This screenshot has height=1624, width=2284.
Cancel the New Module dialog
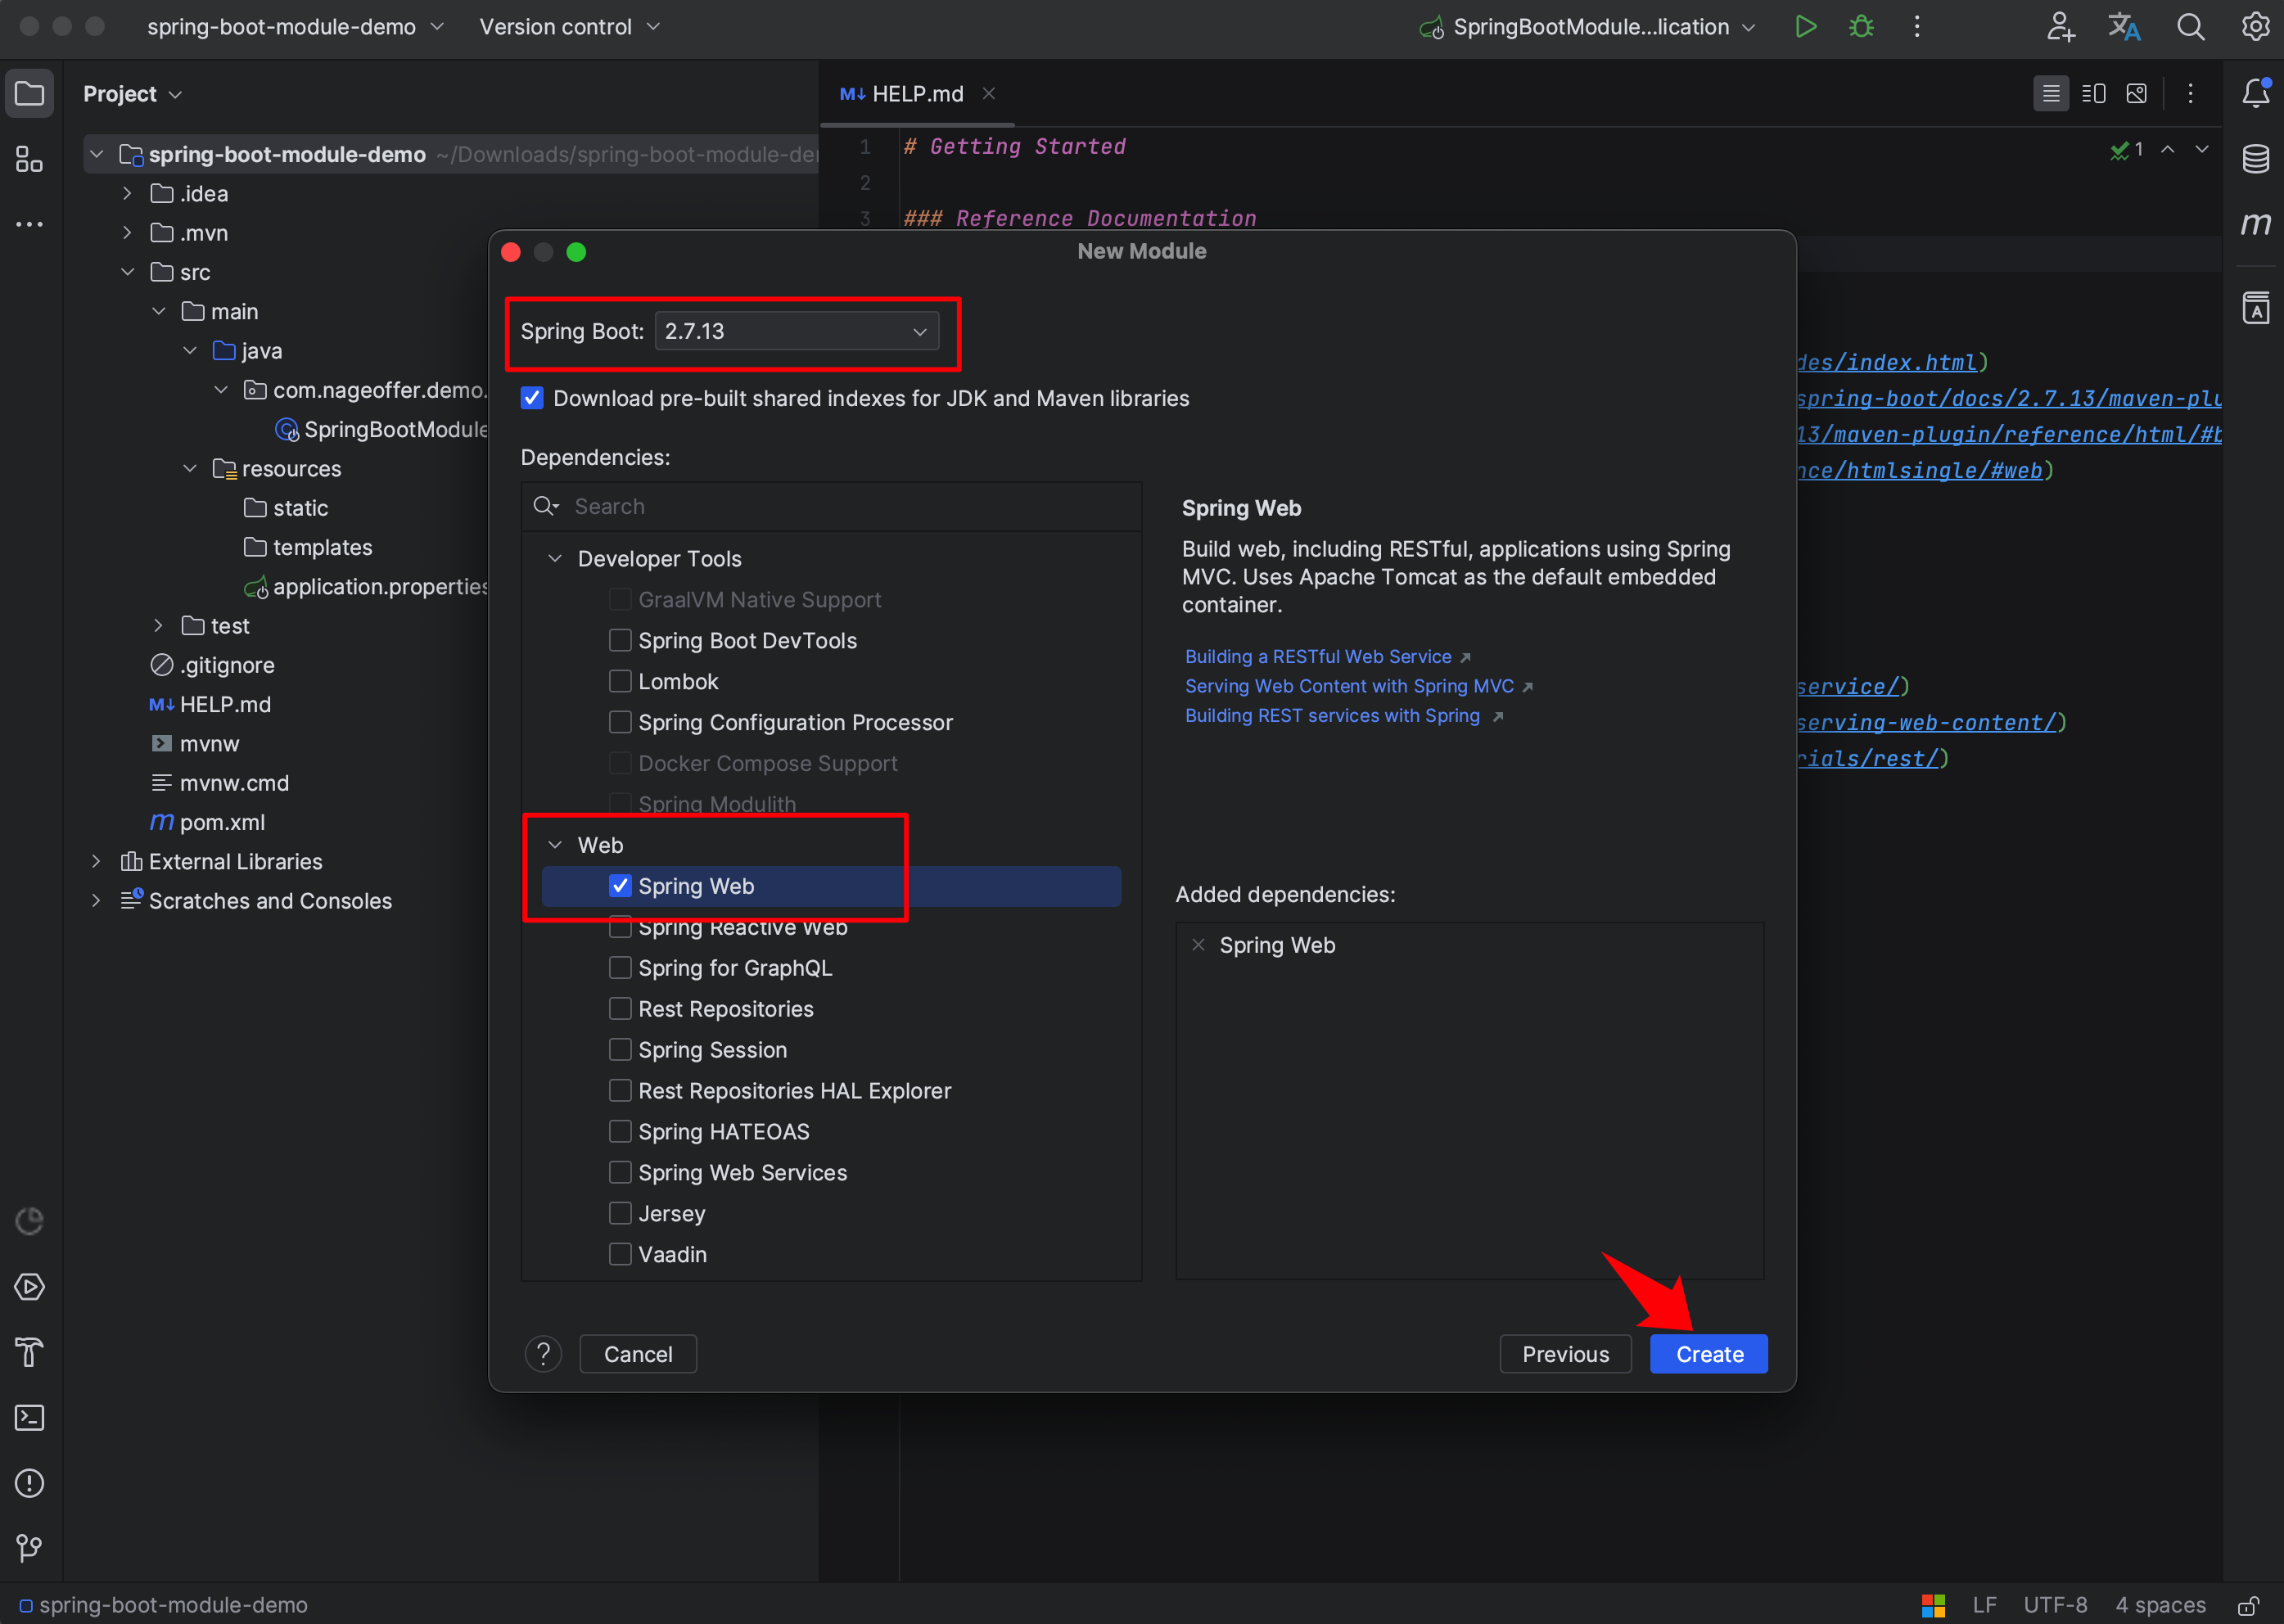tap(638, 1354)
